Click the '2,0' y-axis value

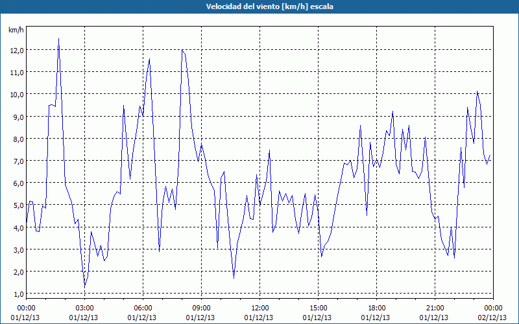pos(18,272)
